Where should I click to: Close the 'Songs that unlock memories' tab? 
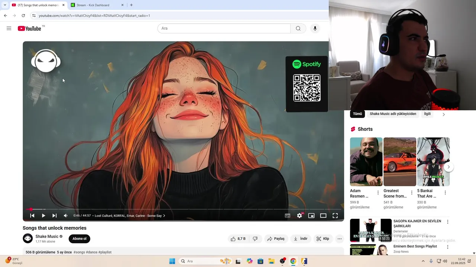tap(64, 5)
